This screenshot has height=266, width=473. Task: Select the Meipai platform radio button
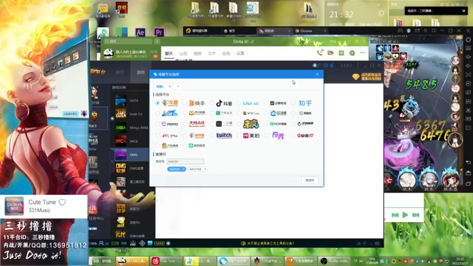pos(239,136)
